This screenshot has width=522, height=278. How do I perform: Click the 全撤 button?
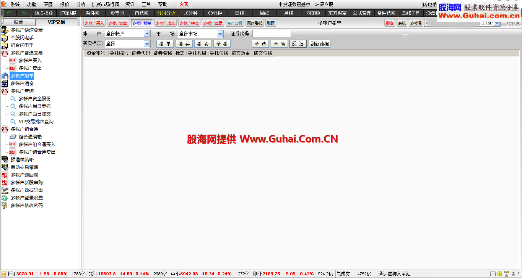222,44
